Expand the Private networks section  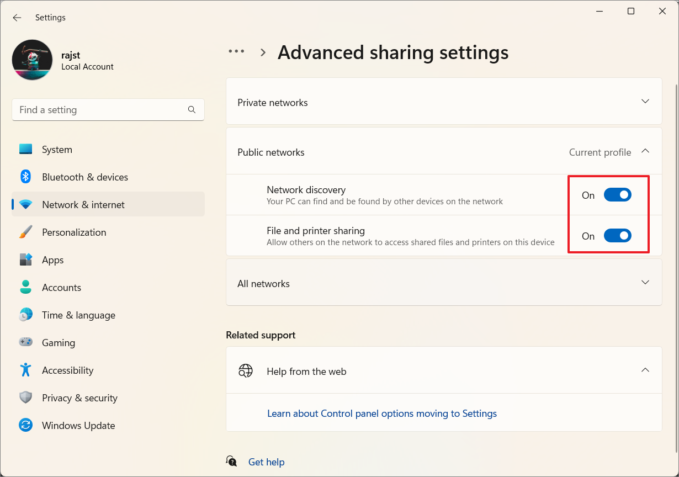tap(645, 102)
